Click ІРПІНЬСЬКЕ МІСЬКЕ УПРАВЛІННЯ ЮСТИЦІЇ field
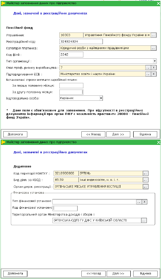This screenshot has width=161, height=279. click(x=98, y=187)
